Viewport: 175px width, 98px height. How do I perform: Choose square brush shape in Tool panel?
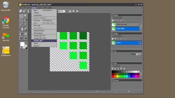(x=137, y=54)
